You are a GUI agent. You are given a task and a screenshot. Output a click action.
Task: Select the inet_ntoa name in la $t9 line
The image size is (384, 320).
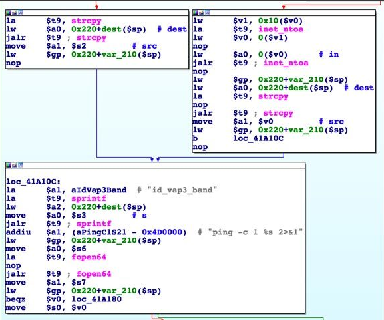coord(281,29)
